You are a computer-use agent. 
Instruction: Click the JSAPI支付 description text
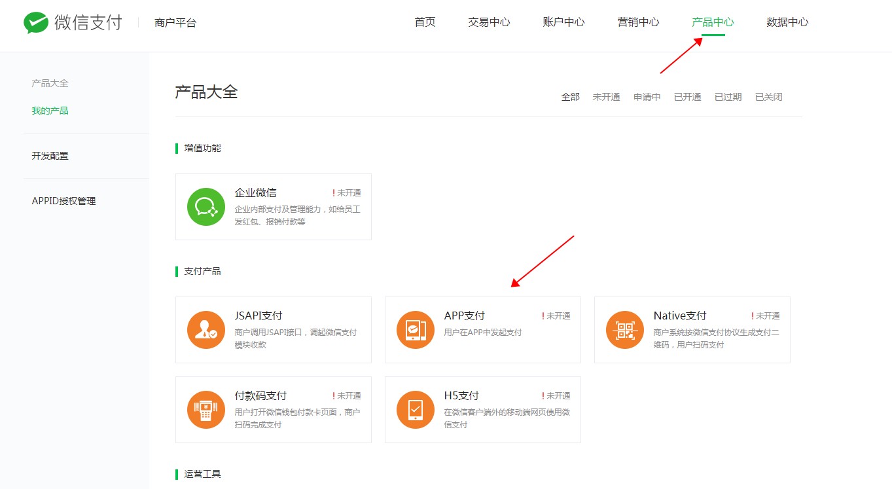tap(296, 338)
